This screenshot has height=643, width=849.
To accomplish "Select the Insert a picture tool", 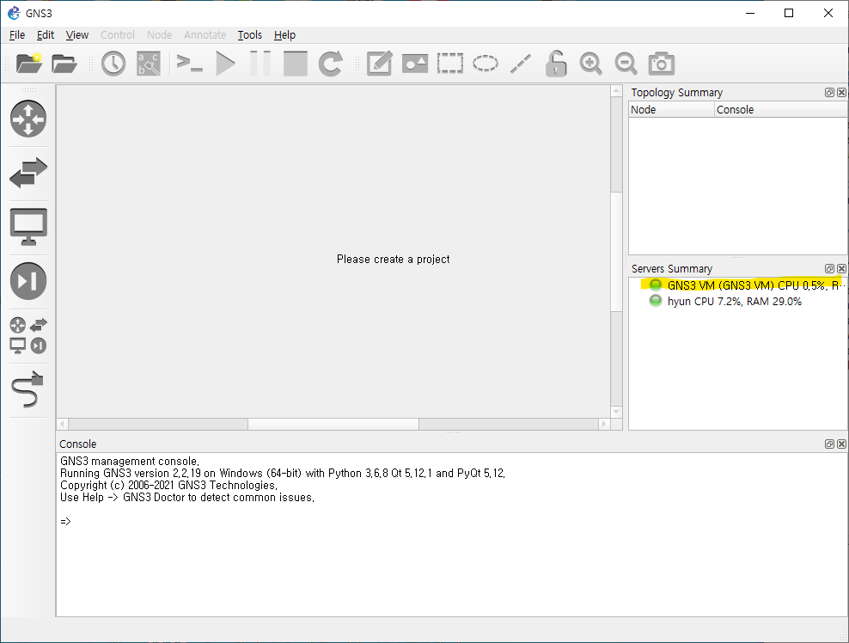I will pos(415,64).
